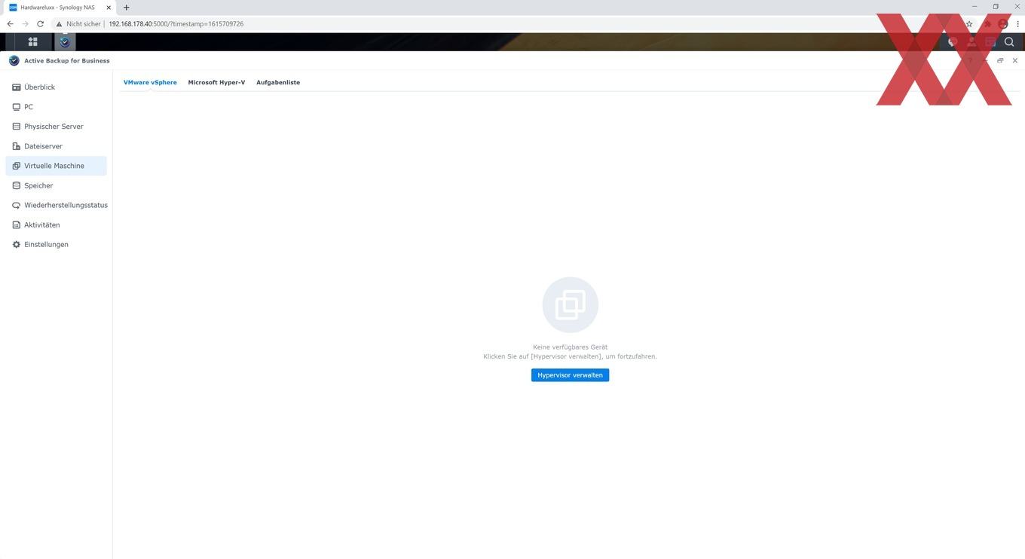Image resolution: width=1025 pixels, height=559 pixels.
Task: Open the DSM search magnifier icon
Action: (1009, 42)
